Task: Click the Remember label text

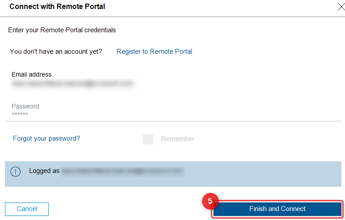Action: pos(178,139)
